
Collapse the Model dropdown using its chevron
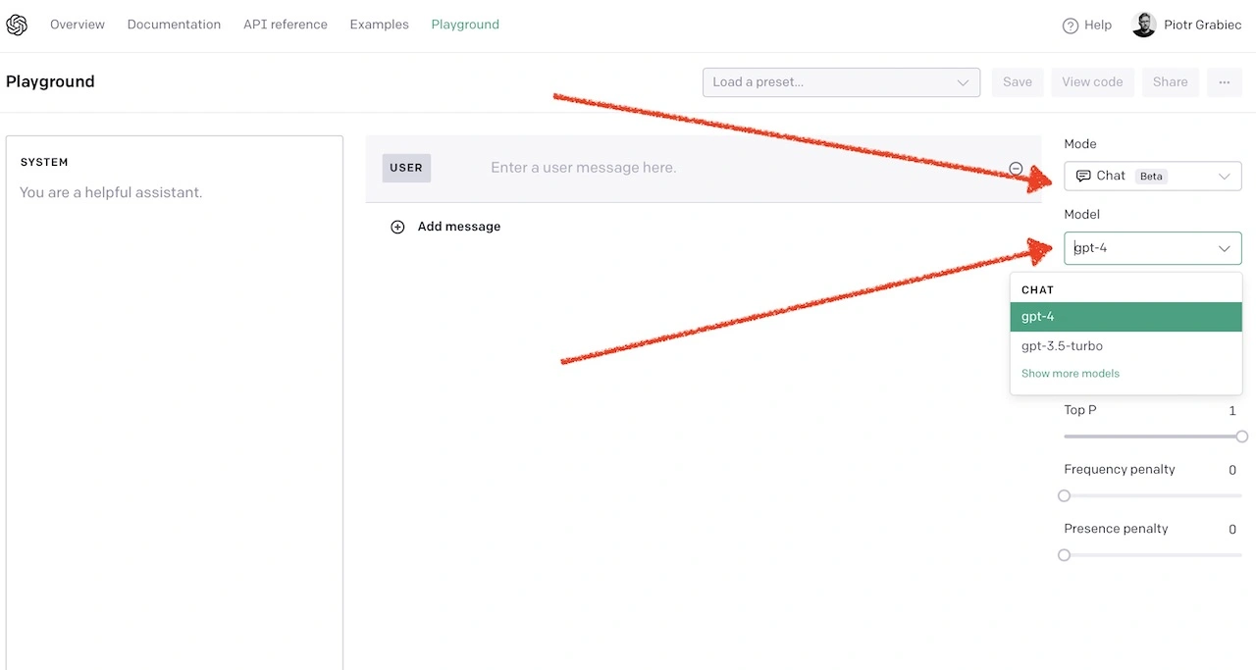tap(1224, 248)
